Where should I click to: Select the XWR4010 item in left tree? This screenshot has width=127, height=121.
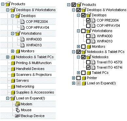34,45
